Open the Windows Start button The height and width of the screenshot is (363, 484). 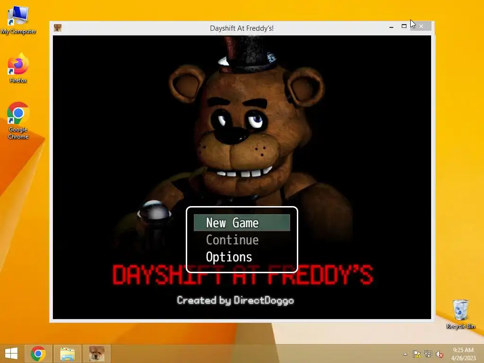click(x=11, y=354)
